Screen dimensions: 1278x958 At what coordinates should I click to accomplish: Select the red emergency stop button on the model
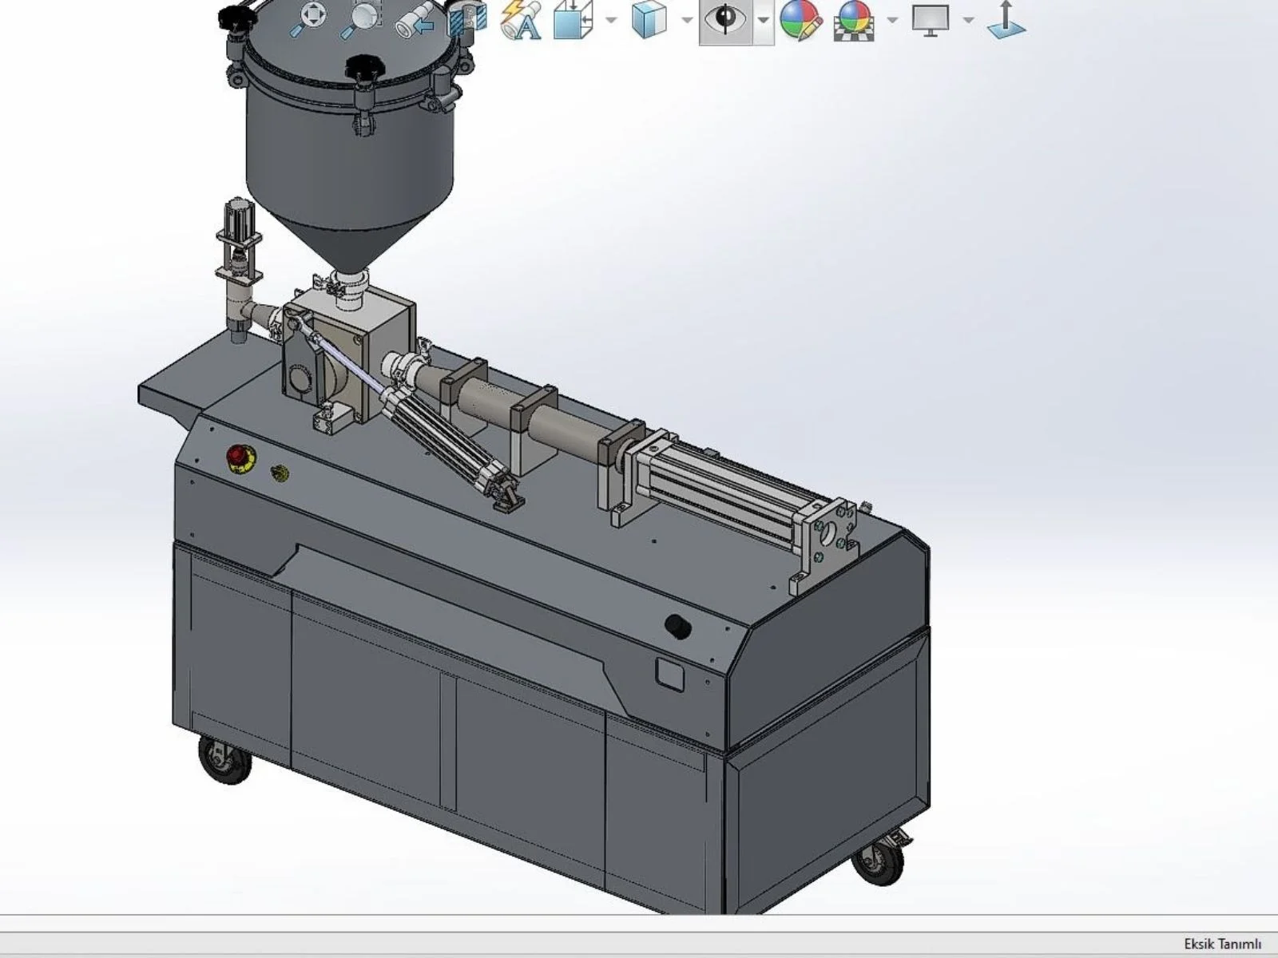pos(238,457)
